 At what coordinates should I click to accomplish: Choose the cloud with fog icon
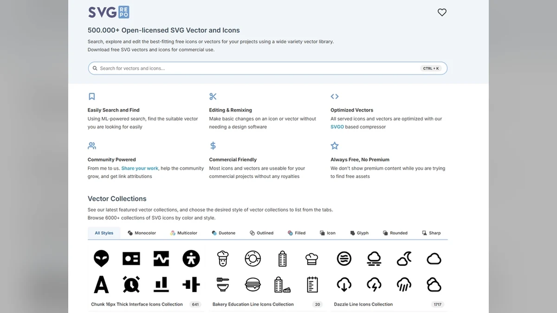374,258
